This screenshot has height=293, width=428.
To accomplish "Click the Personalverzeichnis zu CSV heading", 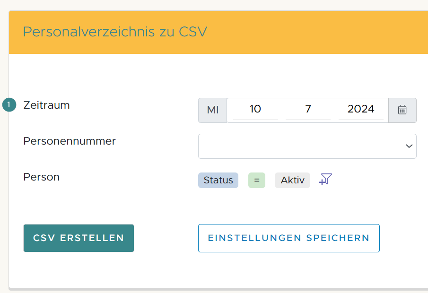I will click(x=115, y=32).
